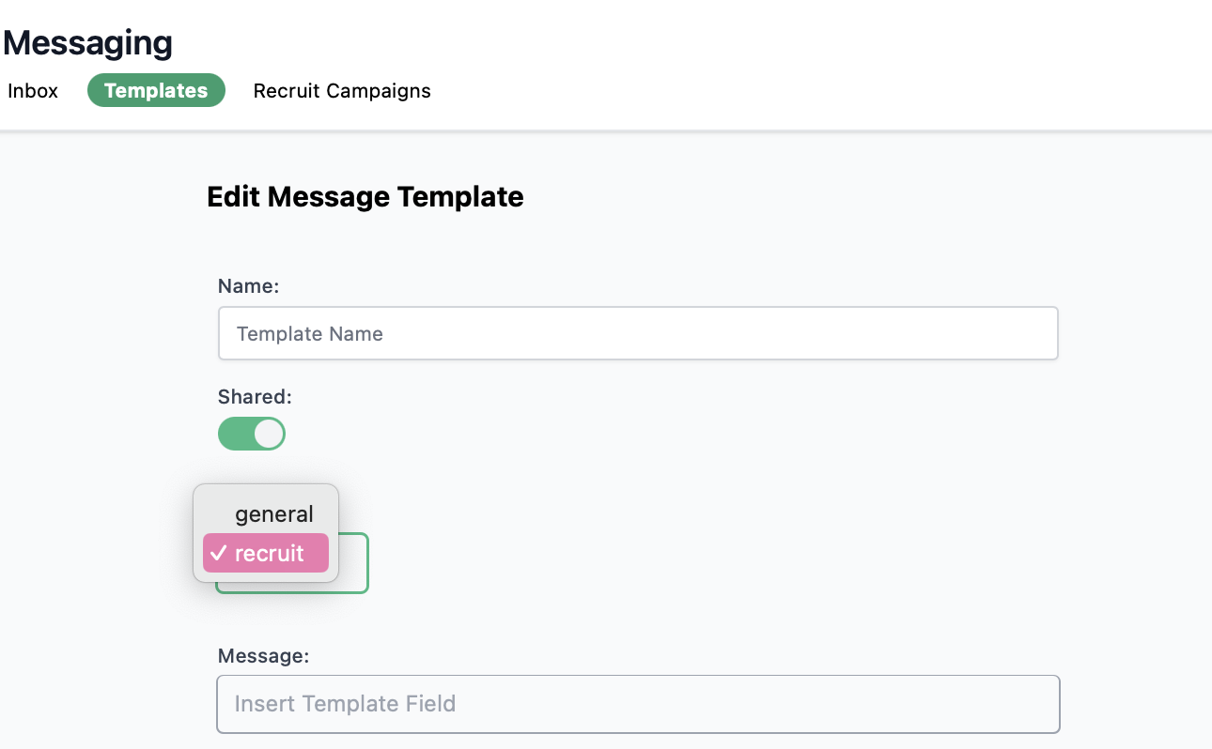Viewport: 1212px width, 749px height.
Task: Select the active Templates tab pill
Action: click(156, 90)
